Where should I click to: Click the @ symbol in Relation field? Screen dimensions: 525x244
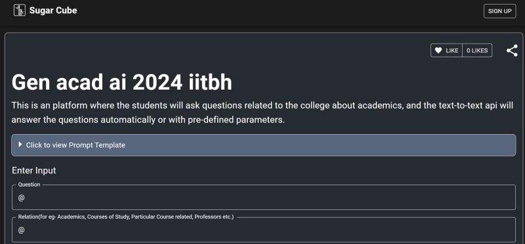click(22, 230)
